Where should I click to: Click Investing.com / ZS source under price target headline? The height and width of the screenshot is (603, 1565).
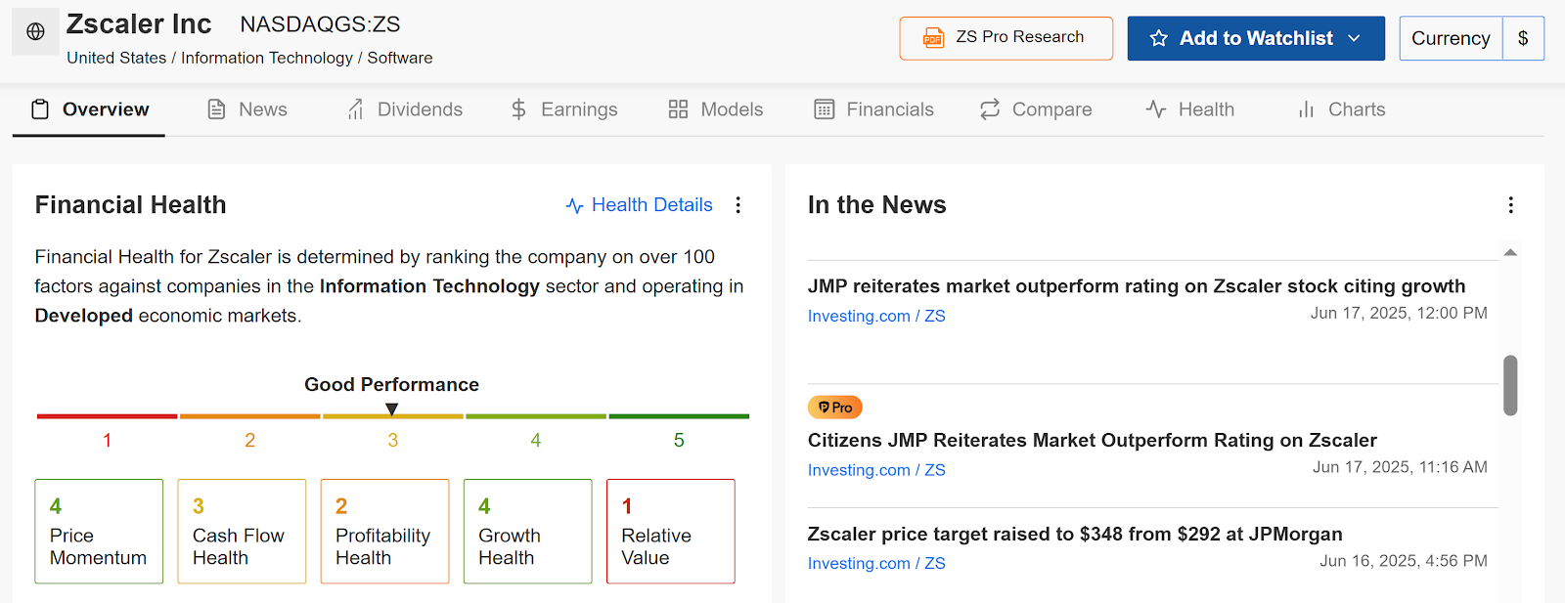pos(876,564)
